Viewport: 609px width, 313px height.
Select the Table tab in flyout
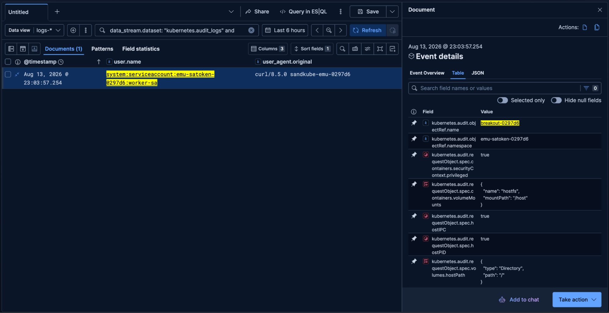(x=458, y=73)
